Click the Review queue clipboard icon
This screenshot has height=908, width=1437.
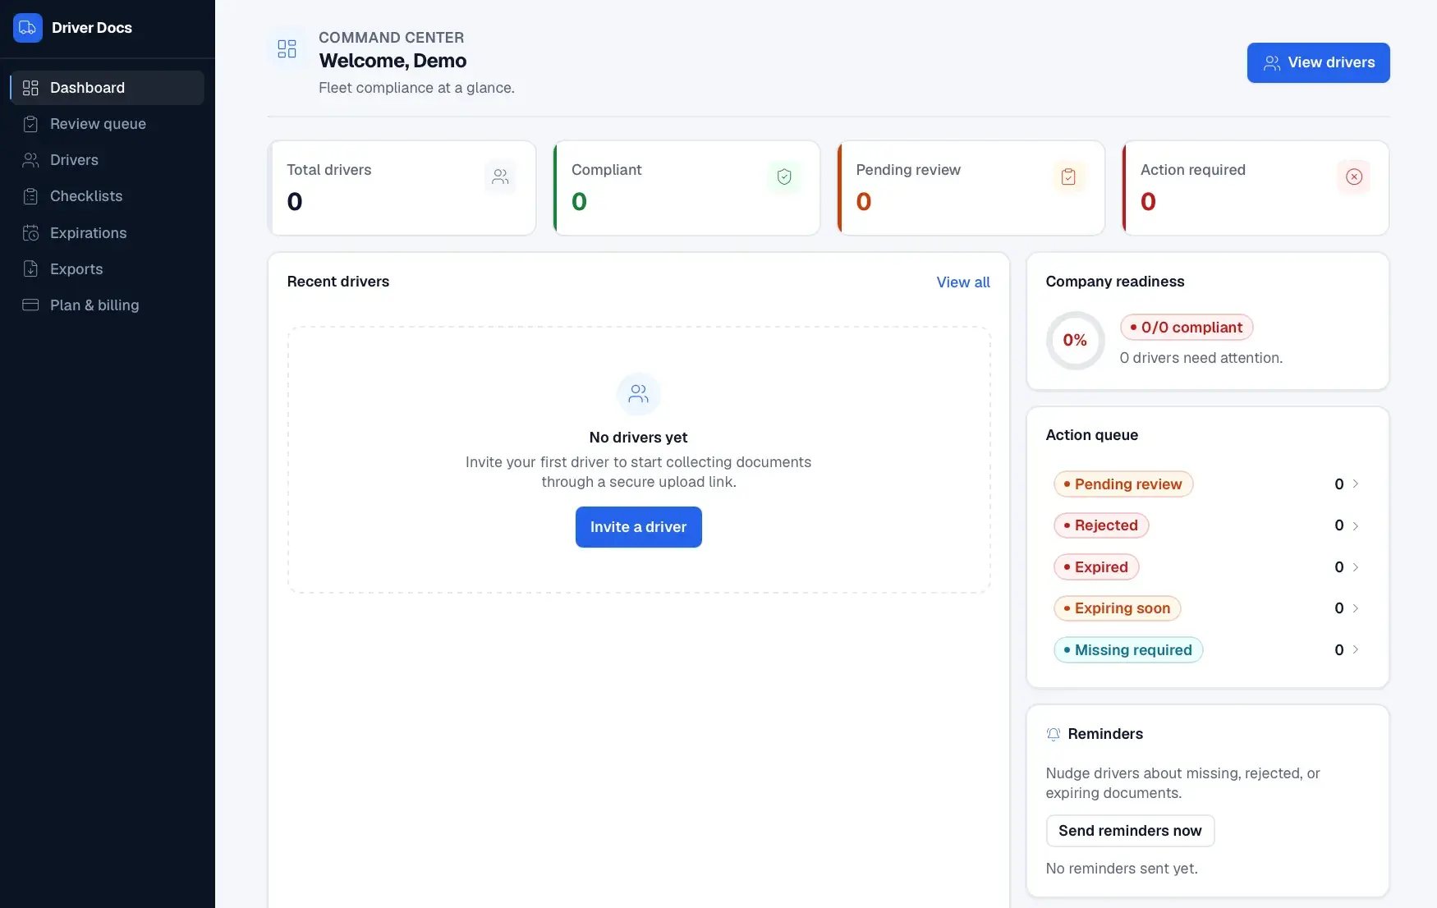[30, 124]
